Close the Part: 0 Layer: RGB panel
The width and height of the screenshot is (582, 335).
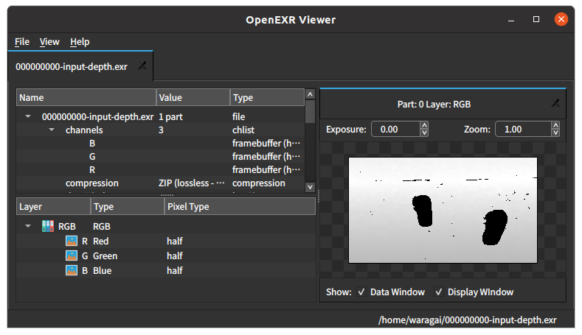(555, 103)
